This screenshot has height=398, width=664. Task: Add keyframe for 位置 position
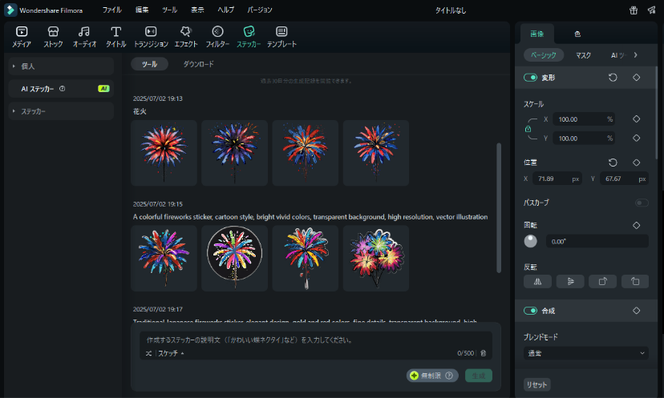[x=637, y=163]
